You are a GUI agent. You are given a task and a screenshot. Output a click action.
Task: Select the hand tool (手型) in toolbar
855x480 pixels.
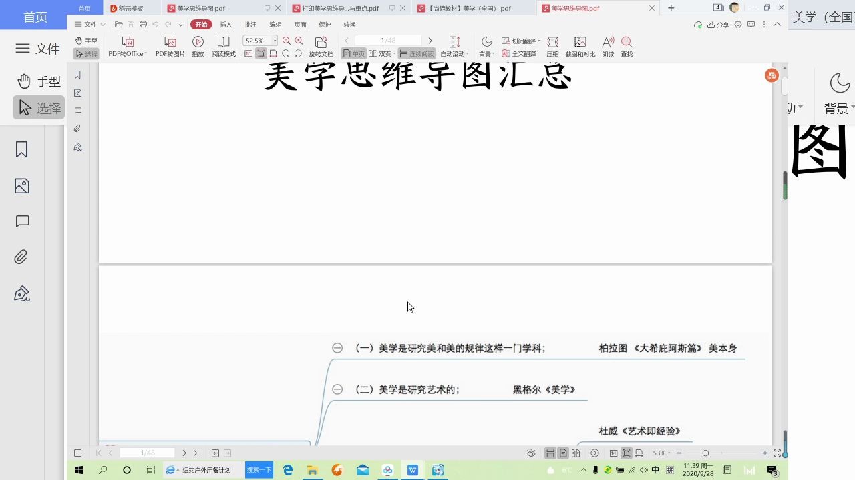click(86, 41)
